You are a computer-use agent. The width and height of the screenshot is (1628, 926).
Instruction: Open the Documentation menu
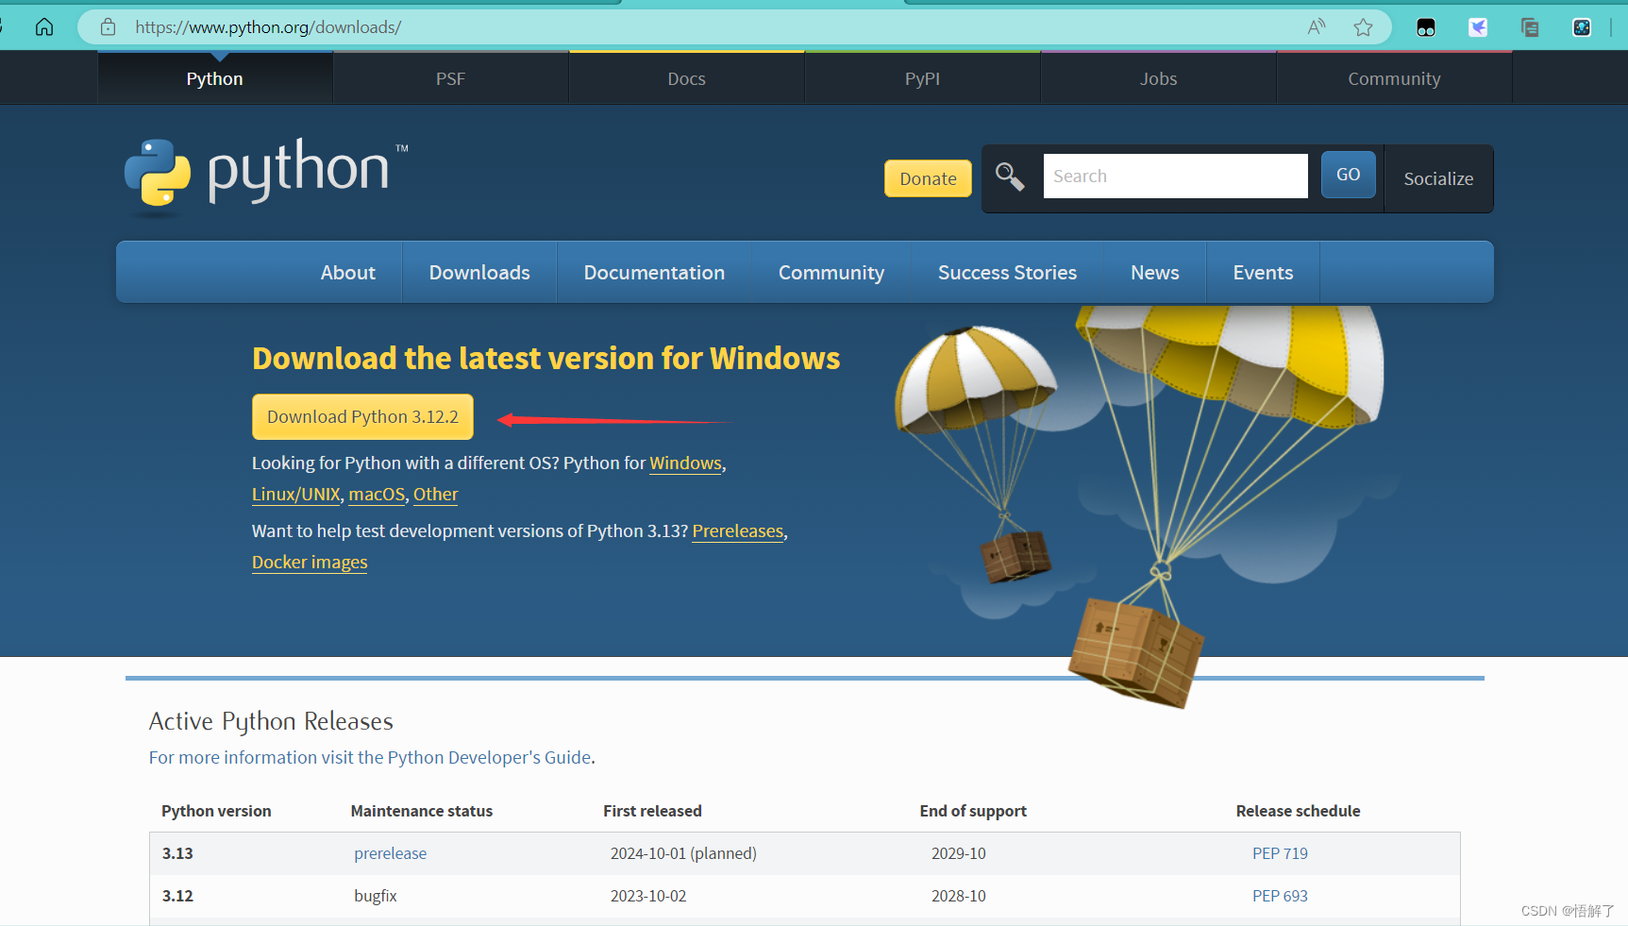tap(654, 273)
